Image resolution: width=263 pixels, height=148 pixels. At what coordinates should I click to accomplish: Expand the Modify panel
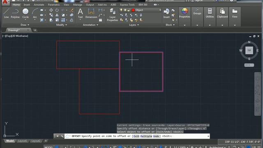click(x=61, y=25)
